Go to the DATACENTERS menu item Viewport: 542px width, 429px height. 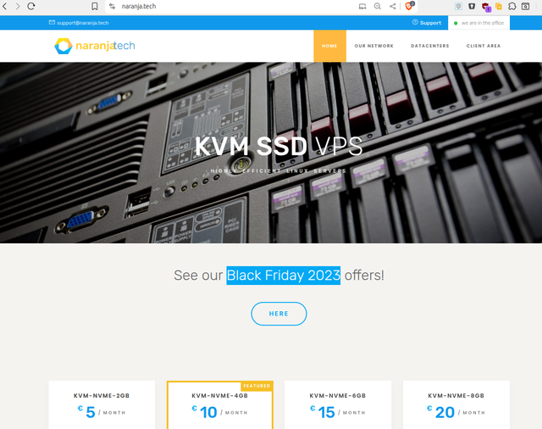[x=429, y=46]
